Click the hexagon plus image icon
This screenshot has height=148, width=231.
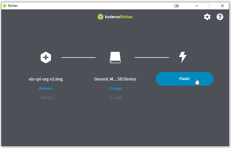(x=46, y=57)
